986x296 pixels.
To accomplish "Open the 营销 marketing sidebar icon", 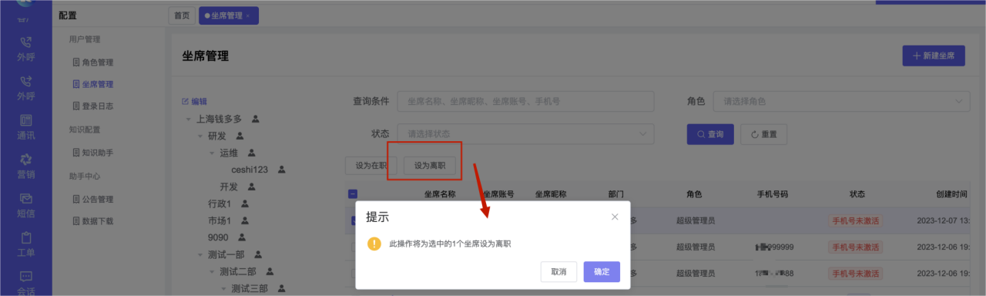I will tap(26, 165).
